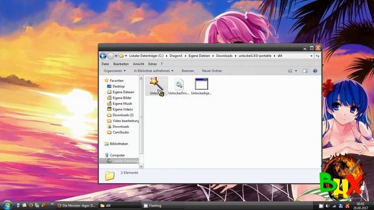This screenshot has width=374, height=210.
Task: Select the UnlockerDriv... file
Action: tap(179, 86)
